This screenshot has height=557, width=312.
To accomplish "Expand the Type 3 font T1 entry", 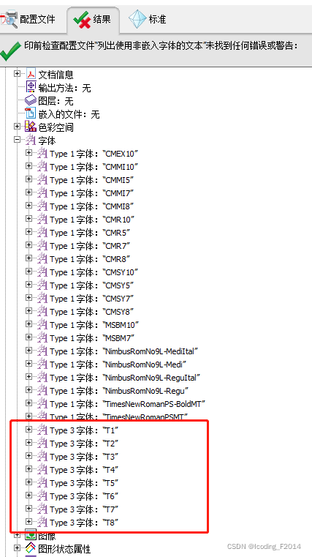I will (x=28, y=430).
